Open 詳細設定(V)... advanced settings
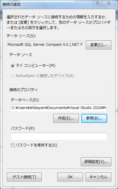Screen dimensions: 118x189 tap(96, 162)
